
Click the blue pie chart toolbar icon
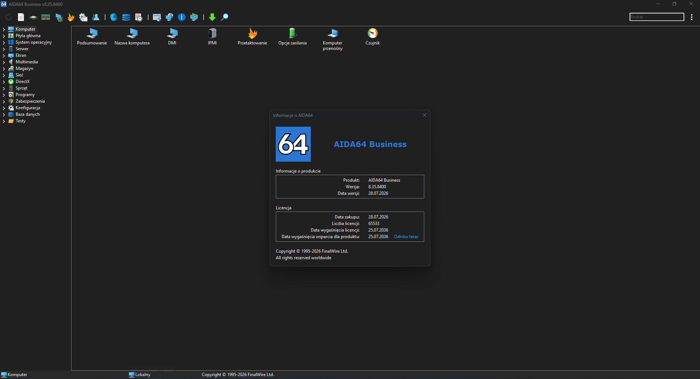[x=114, y=17]
